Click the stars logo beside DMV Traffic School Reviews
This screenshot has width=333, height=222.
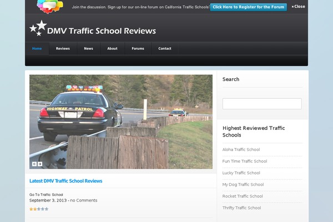(38, 28)
